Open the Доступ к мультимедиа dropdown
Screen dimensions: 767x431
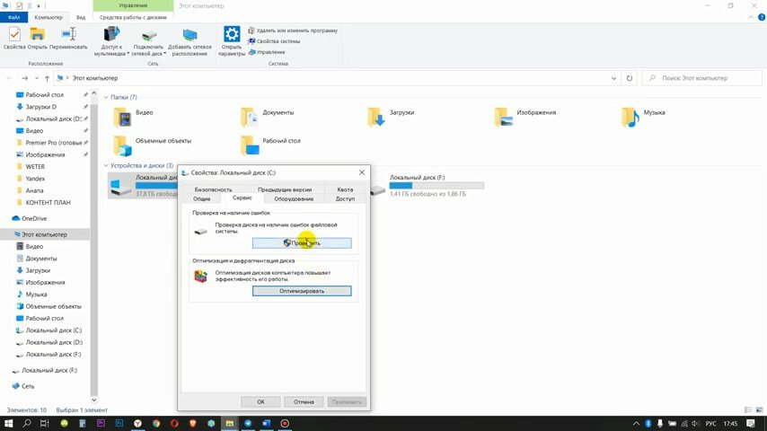pyautogui.click(x=111, y=41)
